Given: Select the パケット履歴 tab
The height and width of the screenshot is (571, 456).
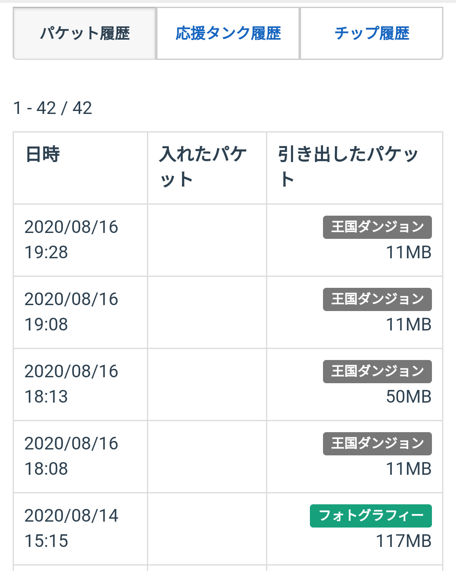Looking at the screenshot, I should tap(85, 33).
